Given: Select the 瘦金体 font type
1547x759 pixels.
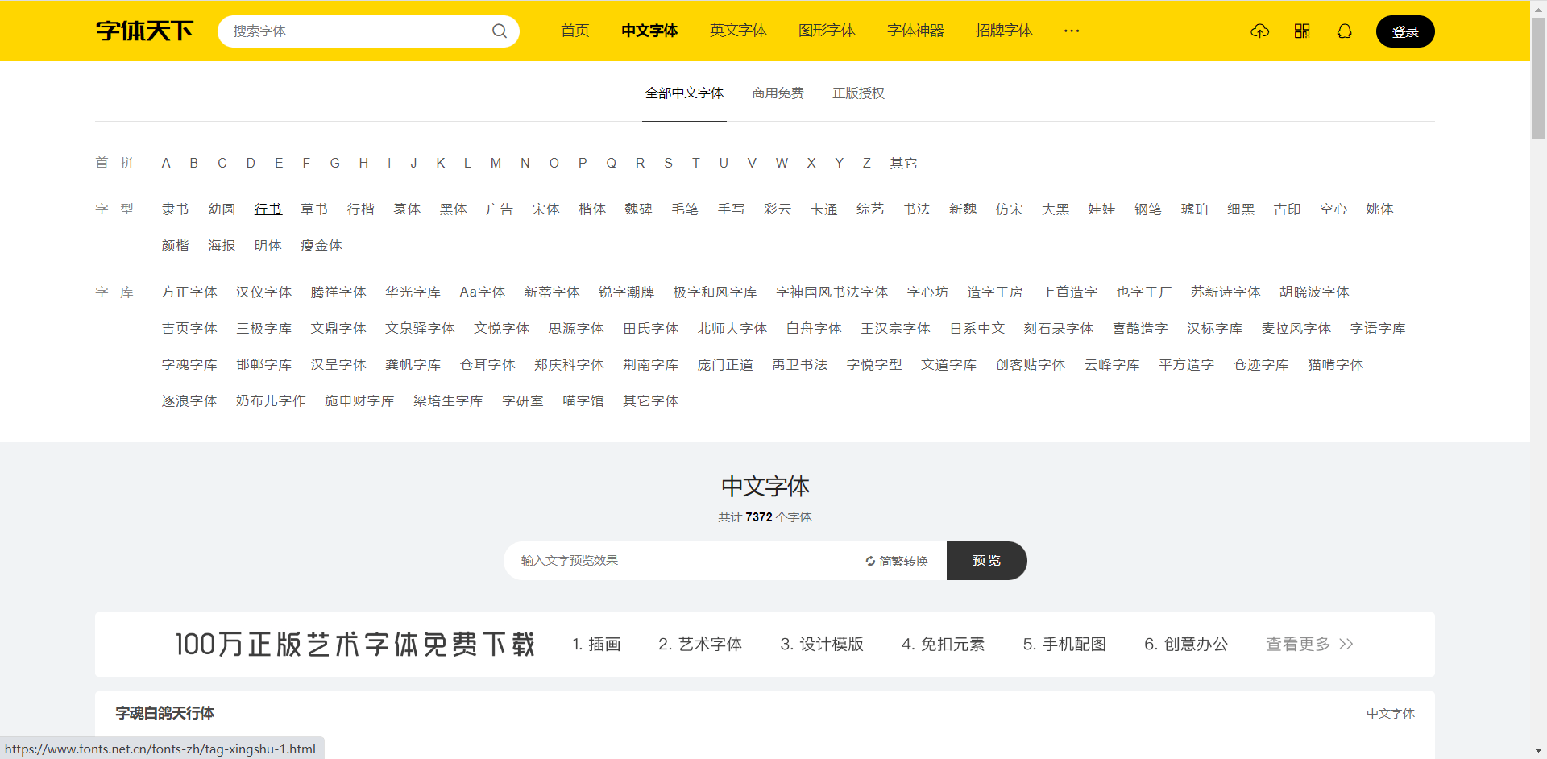Looking at the screenshot, I should click(x=321, y=246).
